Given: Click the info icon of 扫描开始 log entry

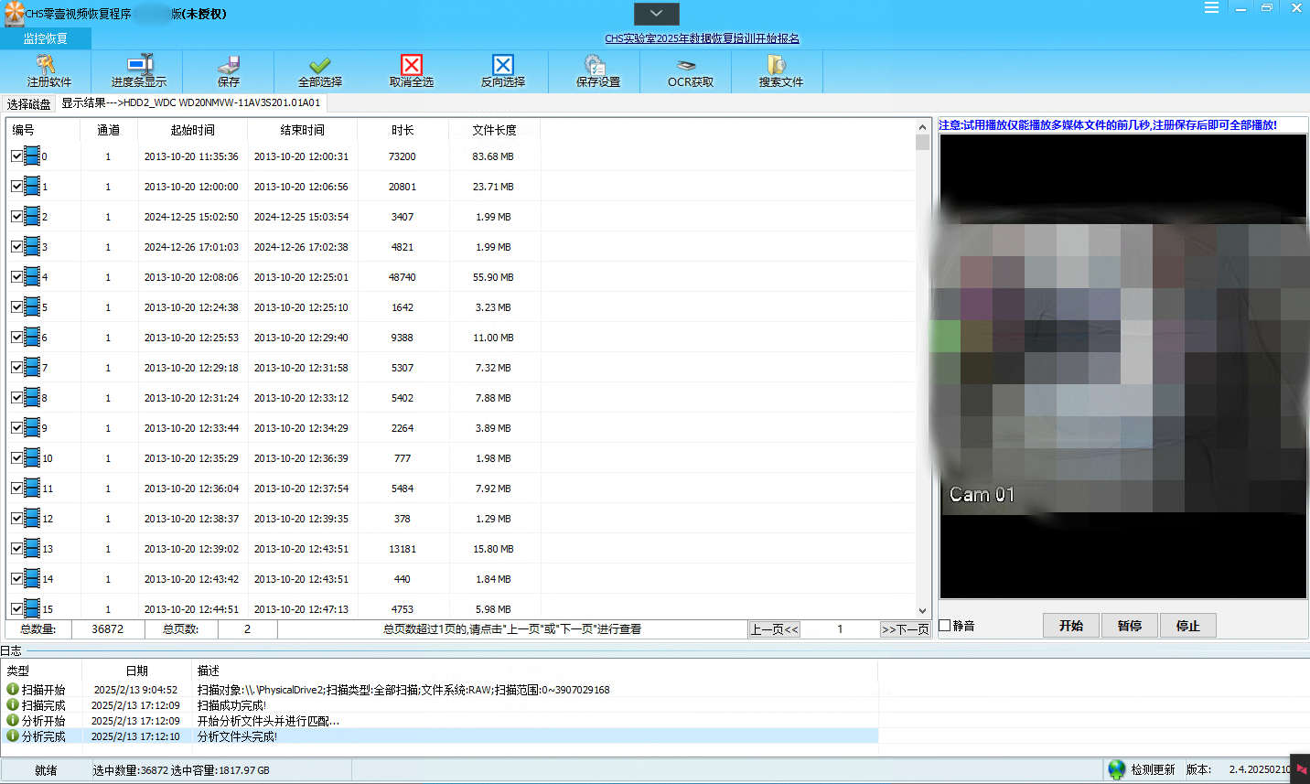Looking at the screenshot, I should pyautogui.click(x=13, y=689).
